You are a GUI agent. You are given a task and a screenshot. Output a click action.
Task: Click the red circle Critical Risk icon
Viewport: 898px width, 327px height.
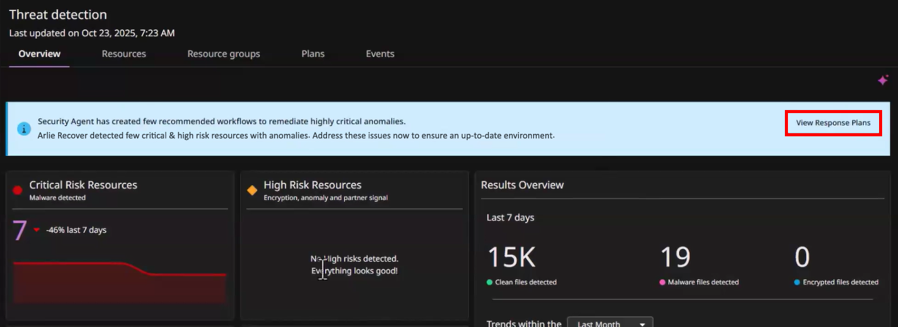[18, 190]
